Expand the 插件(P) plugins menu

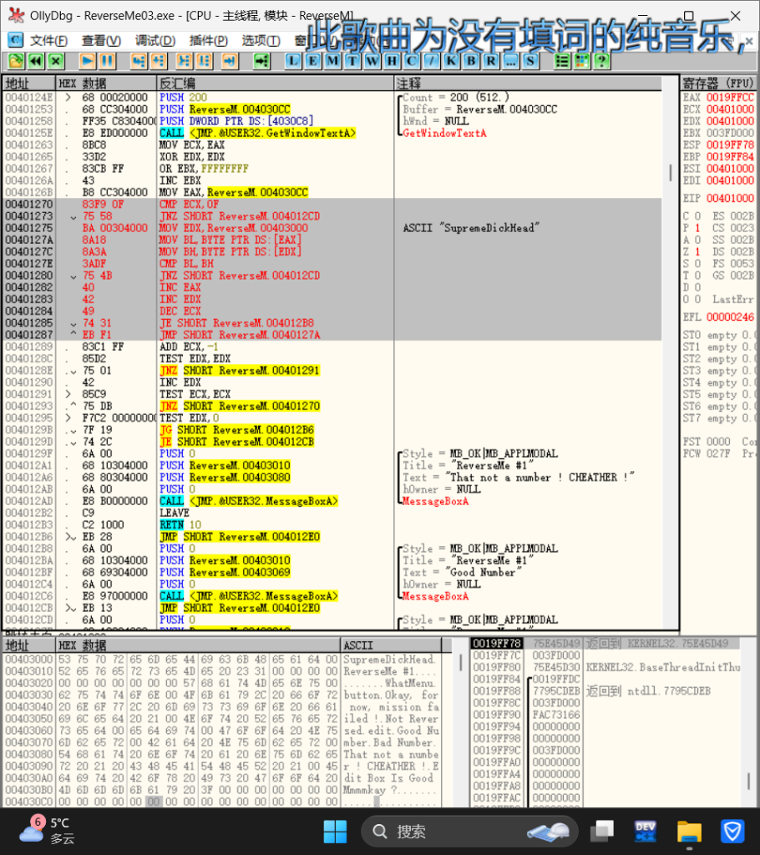coord(208,40)
